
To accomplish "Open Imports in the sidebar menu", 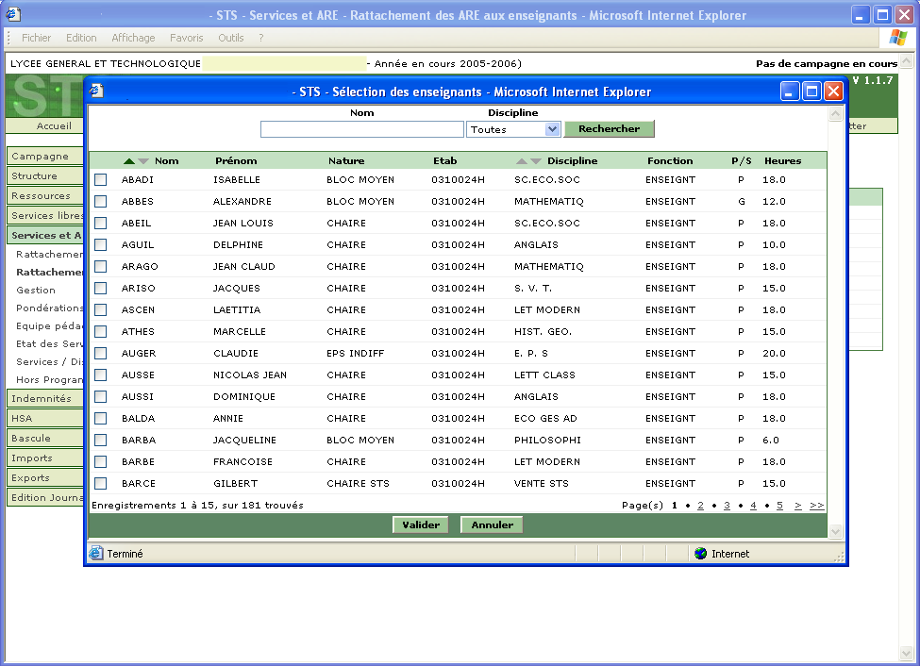I will point(44,458).
